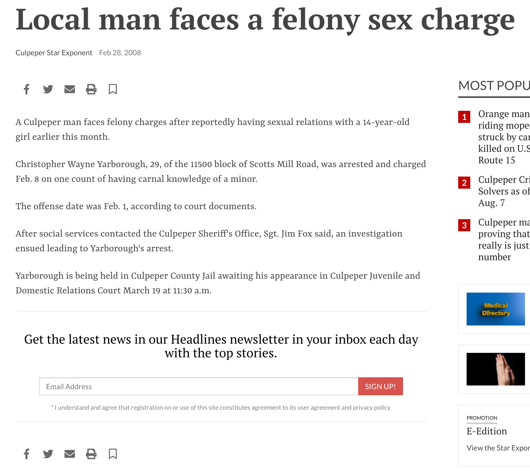Click the bottom Twitter share icon
Viewport: 530px width, 471px height.
(48, 454)
